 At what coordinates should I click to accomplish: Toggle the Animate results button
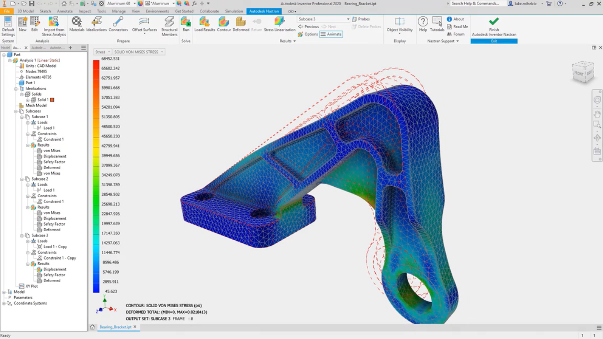point(331,34)
